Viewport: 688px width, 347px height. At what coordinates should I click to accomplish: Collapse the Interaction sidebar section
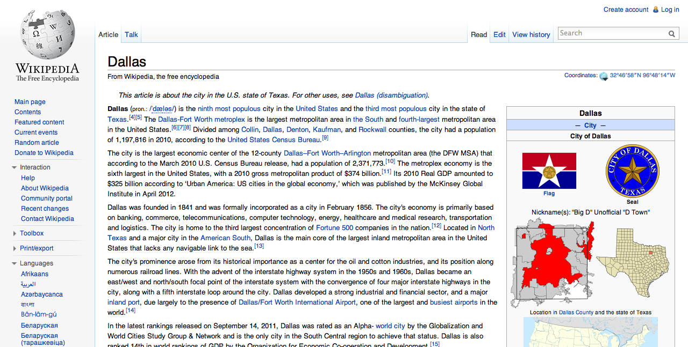15,167
